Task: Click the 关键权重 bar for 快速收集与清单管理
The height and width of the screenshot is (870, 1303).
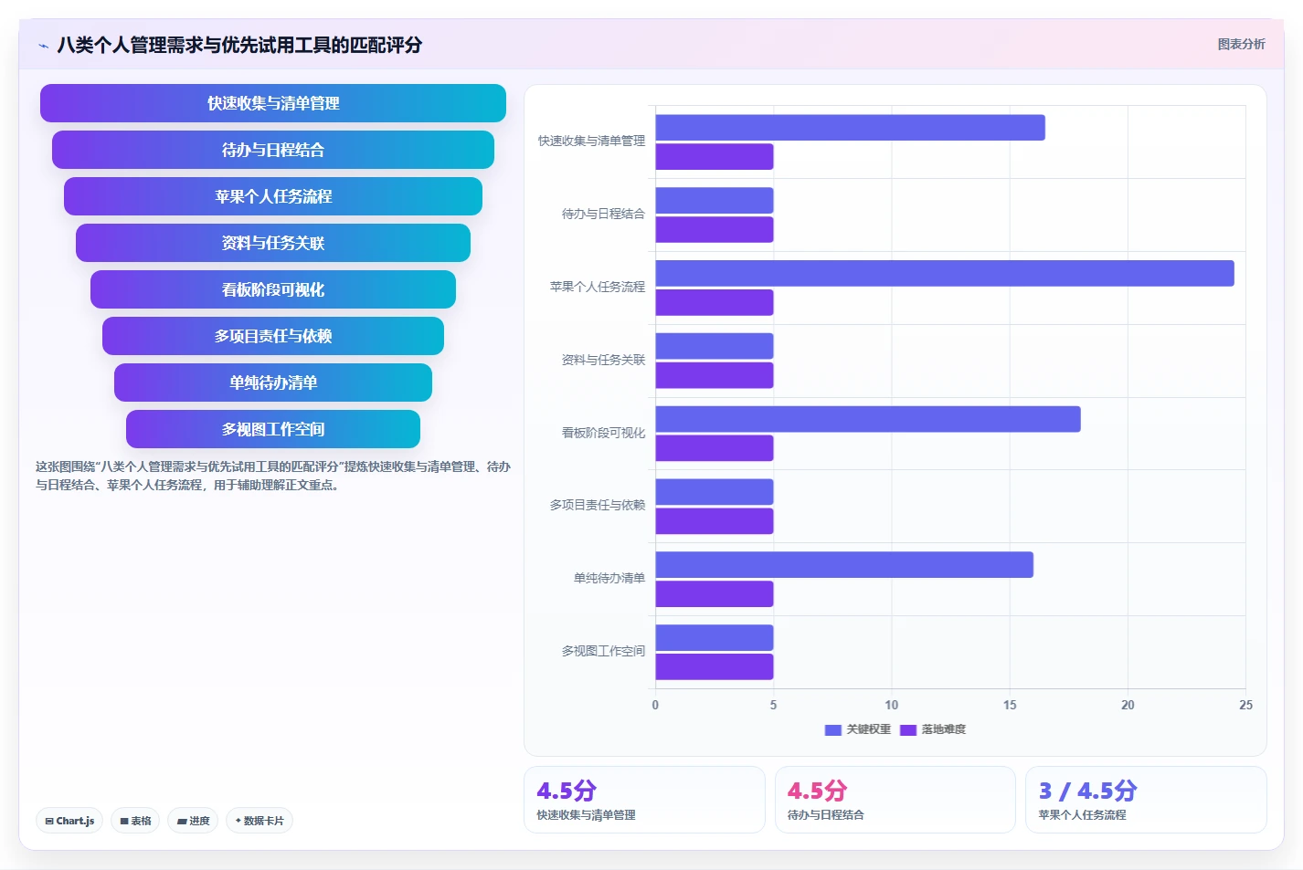Action: click(x=850, y=128)
